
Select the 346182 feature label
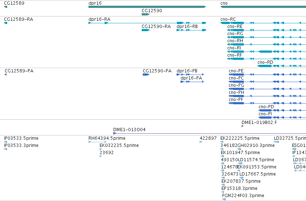point(229,145)
